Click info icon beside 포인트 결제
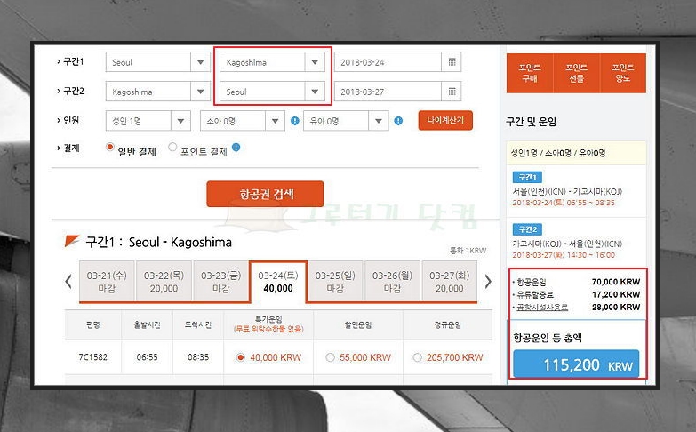 tap(236, 148)
